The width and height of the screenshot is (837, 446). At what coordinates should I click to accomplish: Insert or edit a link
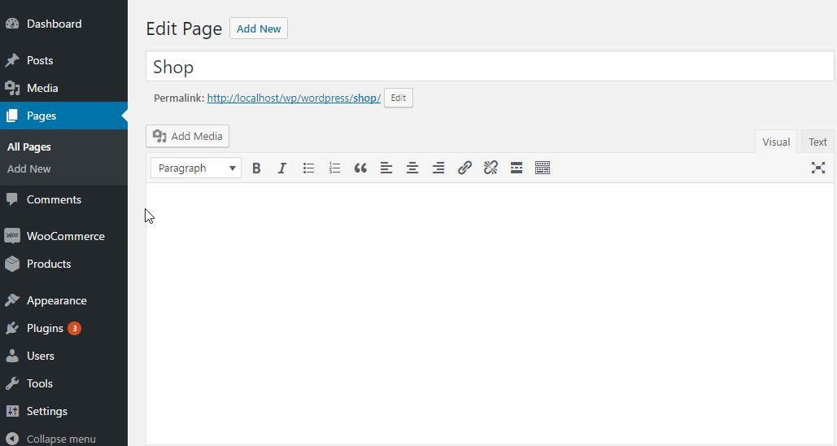pyautogui.click(x=464, y=168)
